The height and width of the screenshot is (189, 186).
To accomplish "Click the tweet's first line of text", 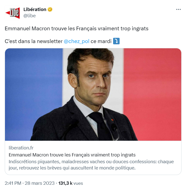I will point(76,29).
